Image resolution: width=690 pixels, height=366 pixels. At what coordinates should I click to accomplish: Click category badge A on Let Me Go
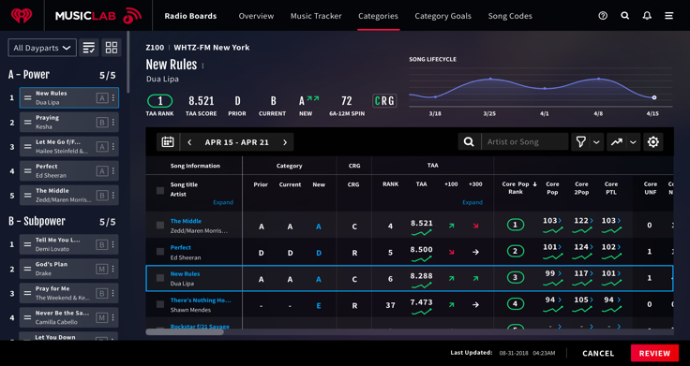(102, 147)
